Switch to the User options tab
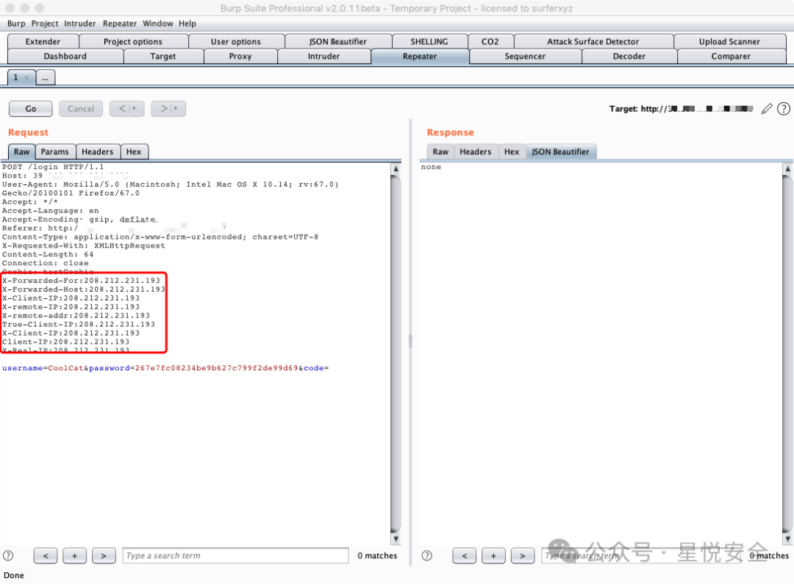This screenshot has height=584, width=794. [x=236, y=41]
